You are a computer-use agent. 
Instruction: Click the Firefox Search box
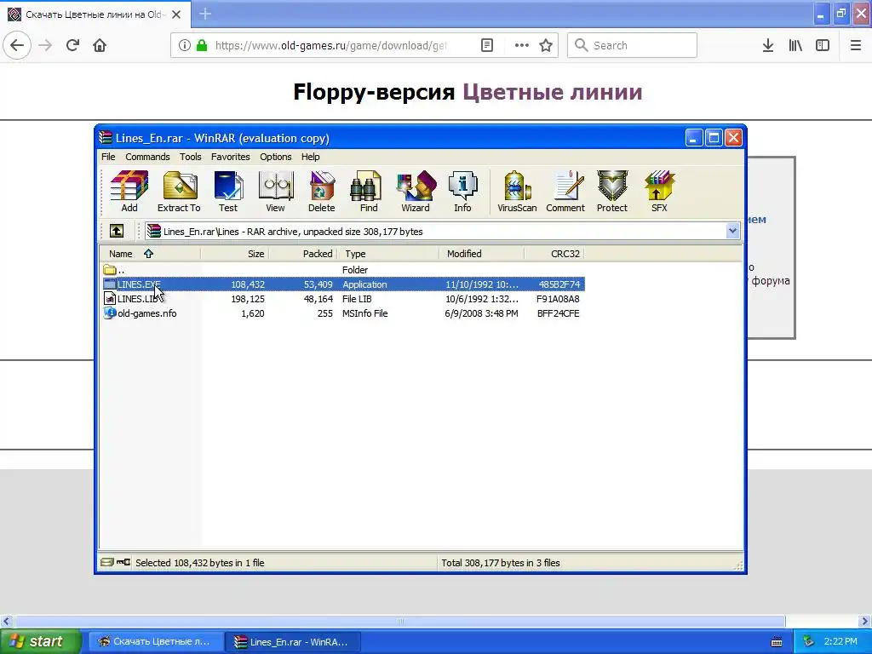[632, 45]
